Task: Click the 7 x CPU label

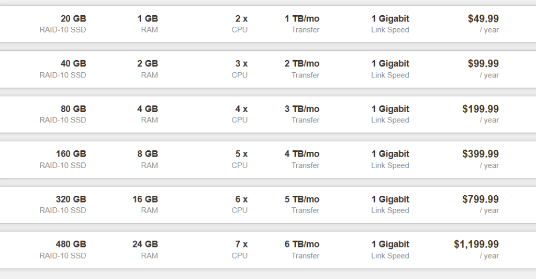Action: pos(240,249)
